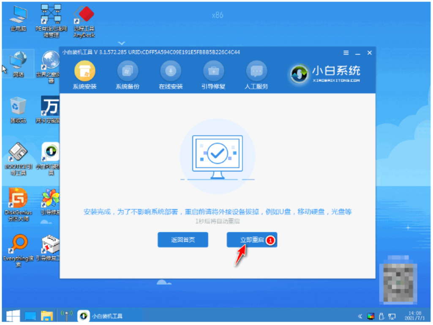433x325 pixels.
Task: Open 网络 desktop icon
Action: tap(18, 64)
